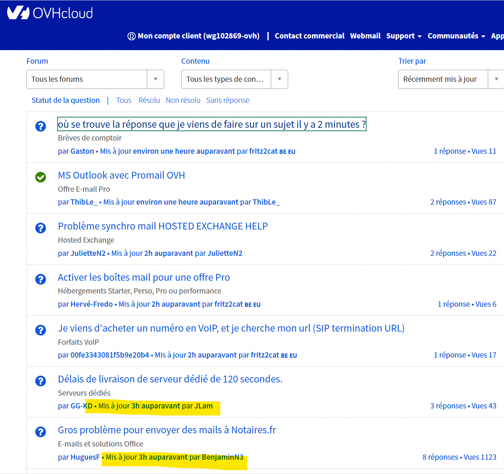The height and width of the screenshot is (474, 504).
Task: Open the Tous les forums dropdown
Action: click(x=95, y=79)
